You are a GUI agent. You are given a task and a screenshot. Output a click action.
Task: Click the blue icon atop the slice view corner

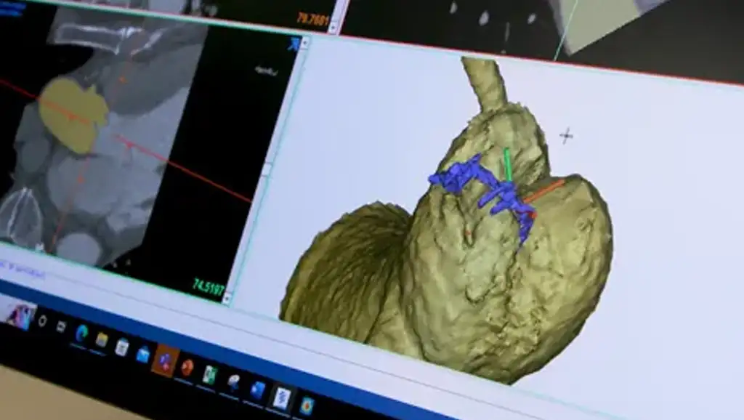point(294,44)
